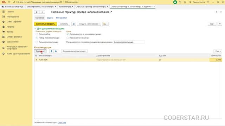Image resolution: width=225 pixels, height=126 pixels.
Task: Click the green notifications bell icon
Action: 175,2
